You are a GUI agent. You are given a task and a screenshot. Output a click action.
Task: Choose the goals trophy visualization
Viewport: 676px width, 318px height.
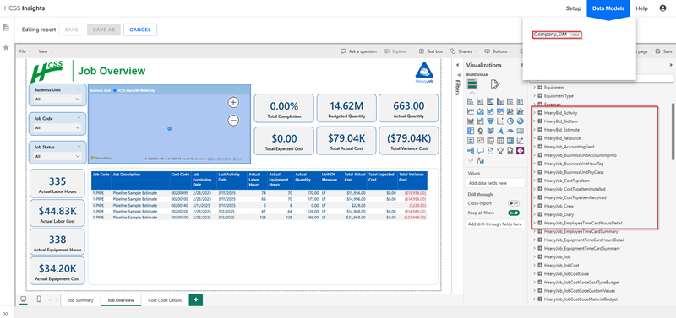coord(500,151)
